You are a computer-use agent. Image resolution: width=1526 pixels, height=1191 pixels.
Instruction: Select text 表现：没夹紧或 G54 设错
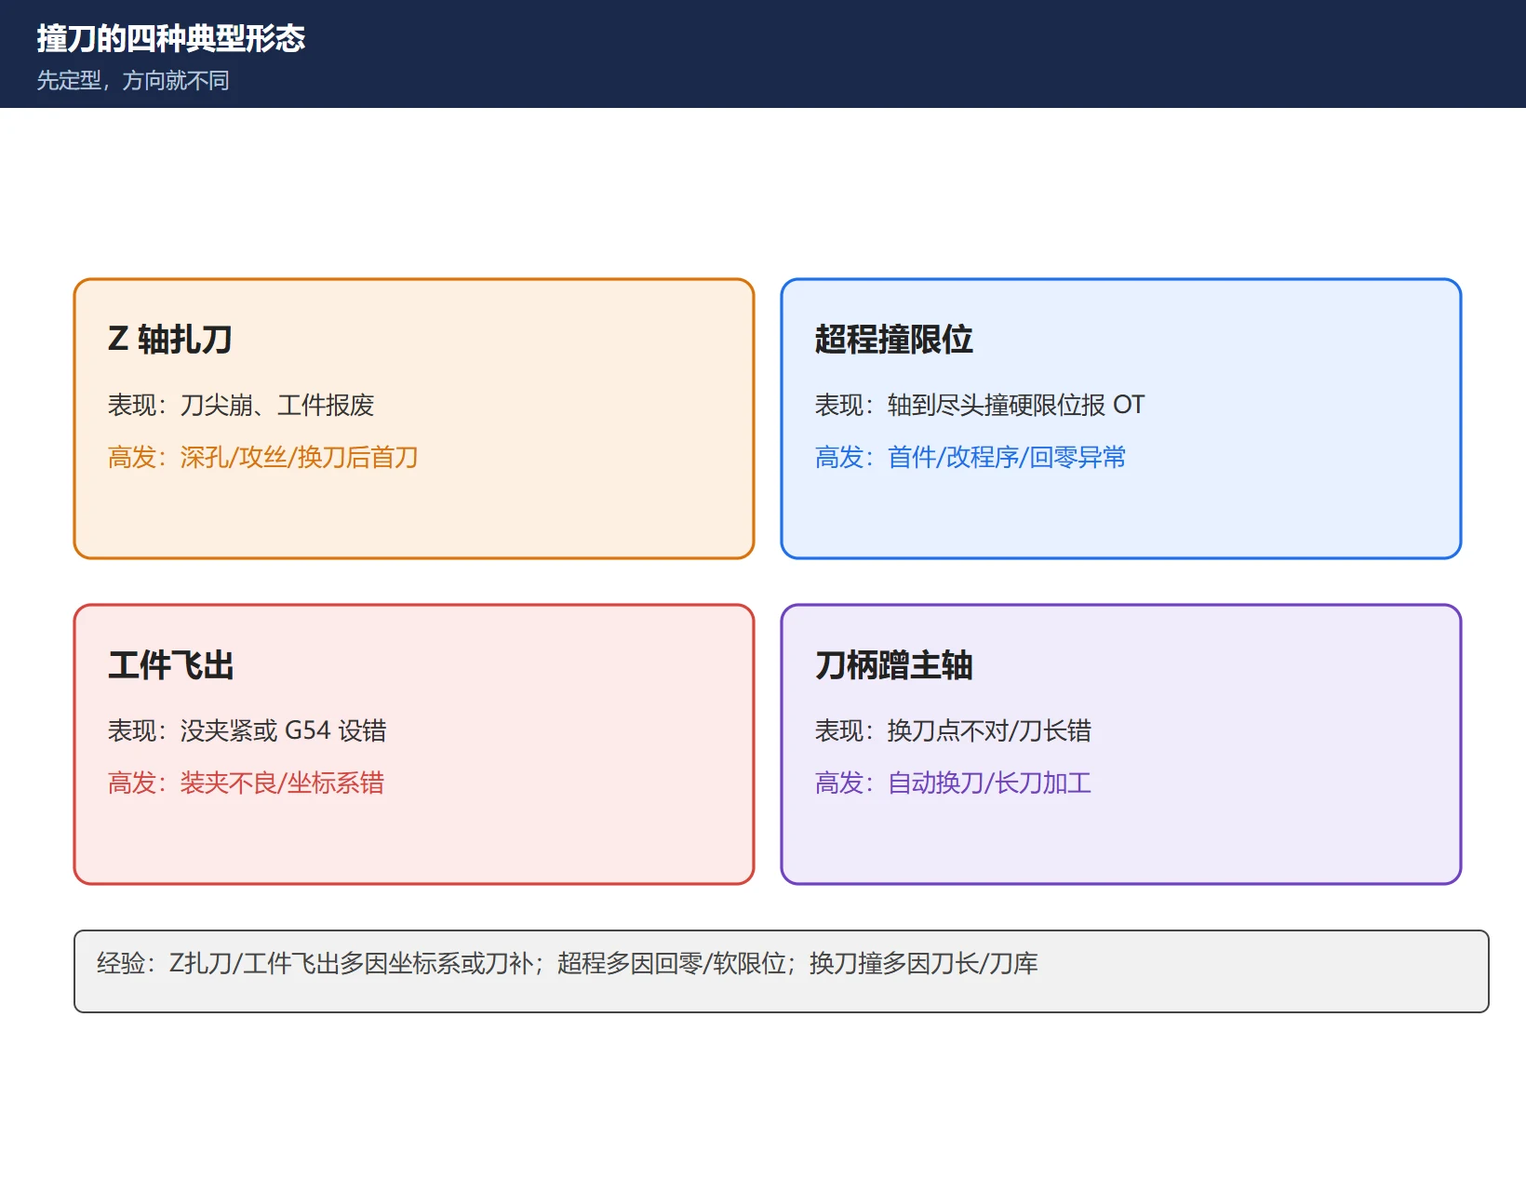point(248,730)
